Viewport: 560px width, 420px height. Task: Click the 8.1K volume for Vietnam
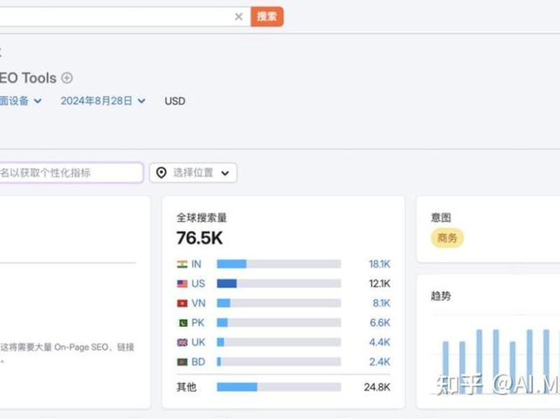[x=381, y=303]
